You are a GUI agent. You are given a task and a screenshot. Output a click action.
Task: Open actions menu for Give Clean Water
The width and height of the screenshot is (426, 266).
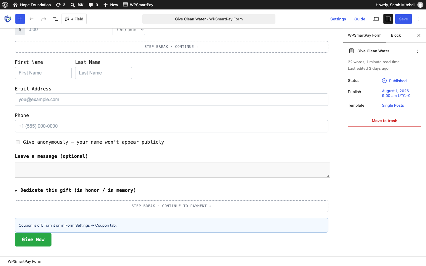[x=418, y=51]
